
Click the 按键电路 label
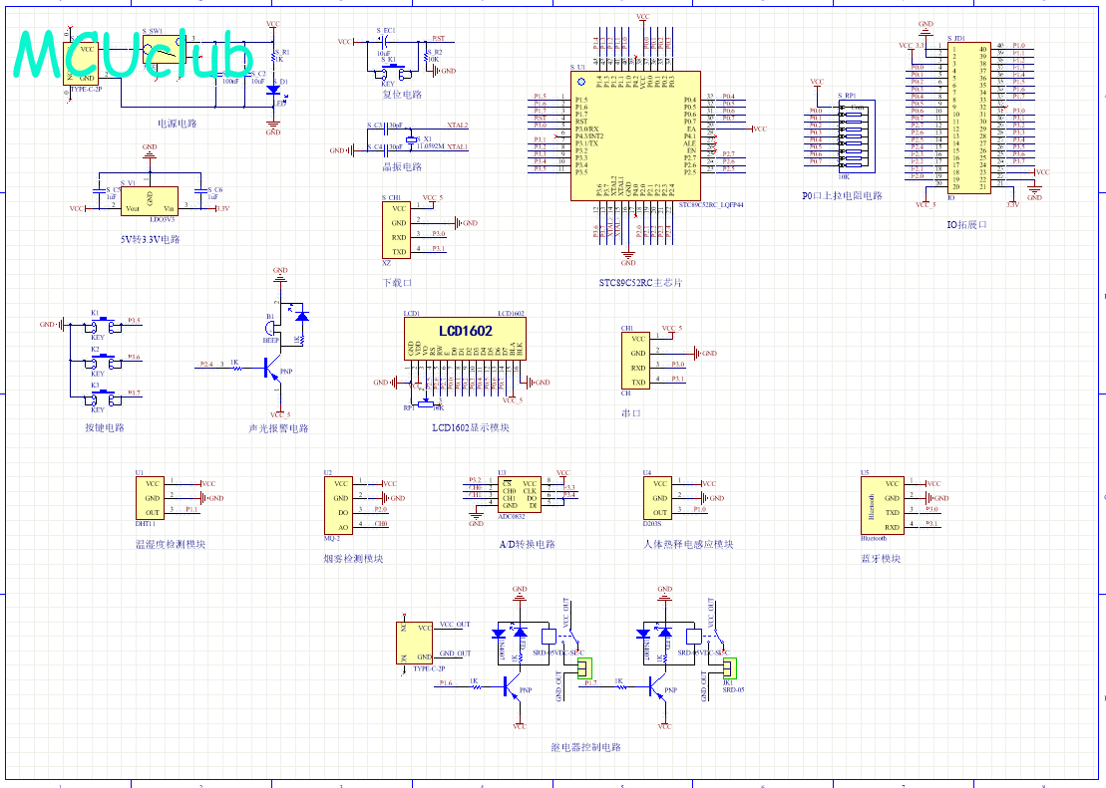click(105, 427)
